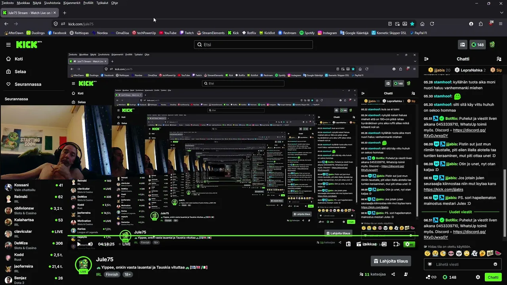Viewport: 507px width, 285px height.
Task: Open the Työkalut menu
Action: (x=102, y=3)
